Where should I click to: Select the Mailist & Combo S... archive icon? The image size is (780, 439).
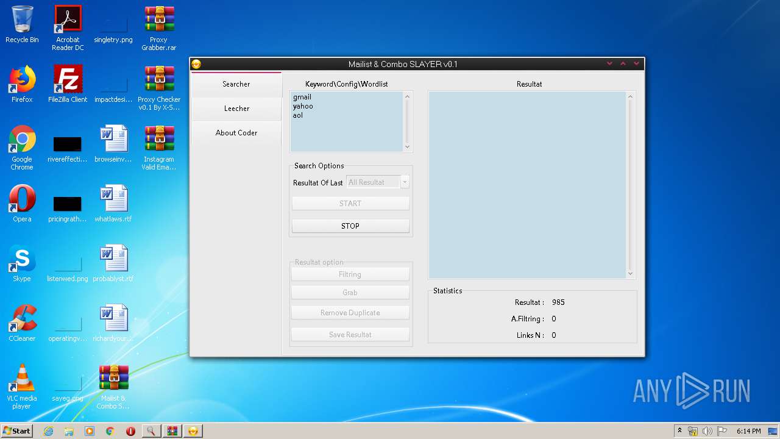click(113, 387)
